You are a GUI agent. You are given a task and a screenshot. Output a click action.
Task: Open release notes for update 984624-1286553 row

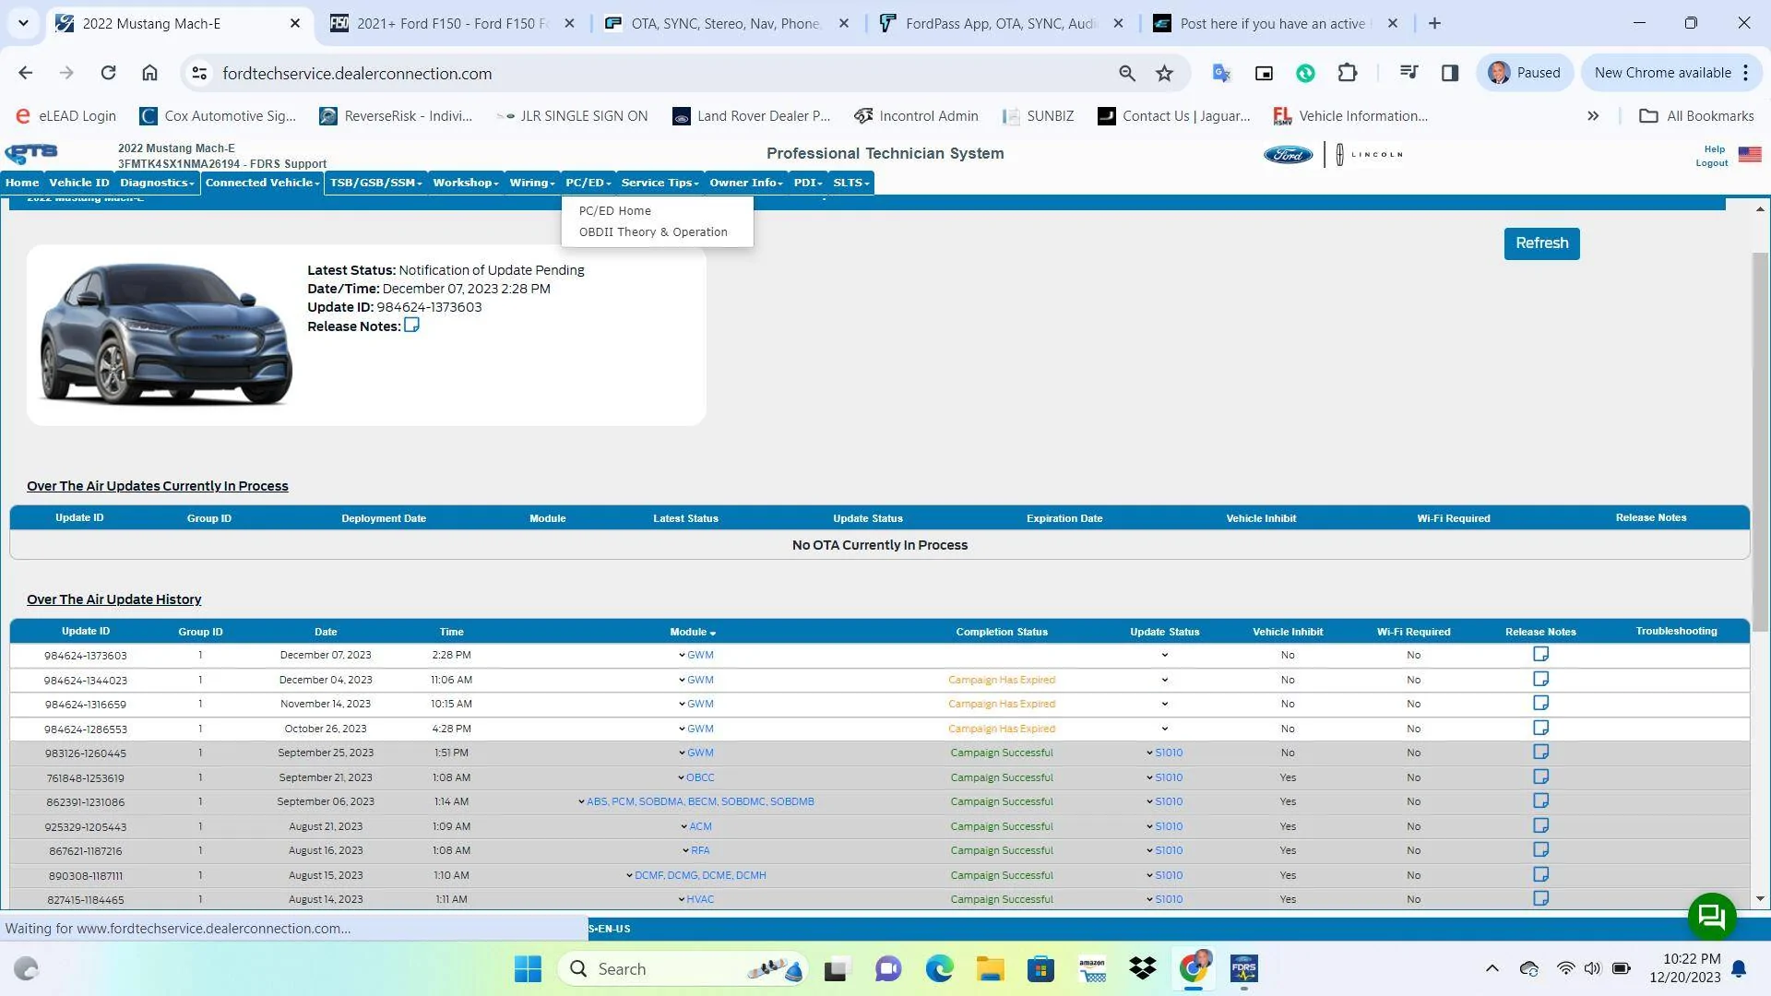1540,728
